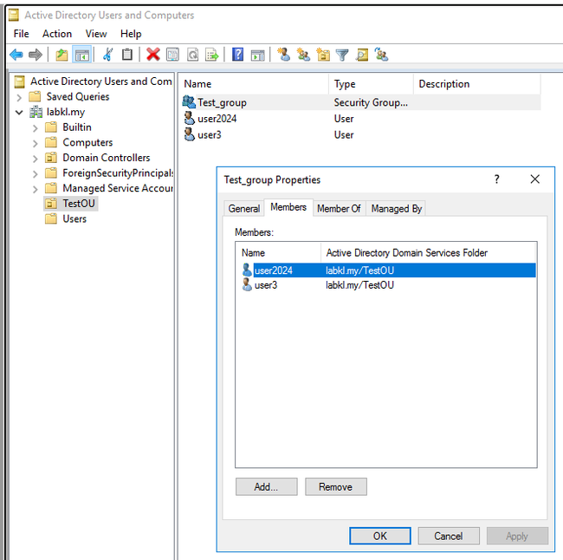Sort by Description column header
The width and height of the screenshot is (563, 560).
[x=477, y=84]
